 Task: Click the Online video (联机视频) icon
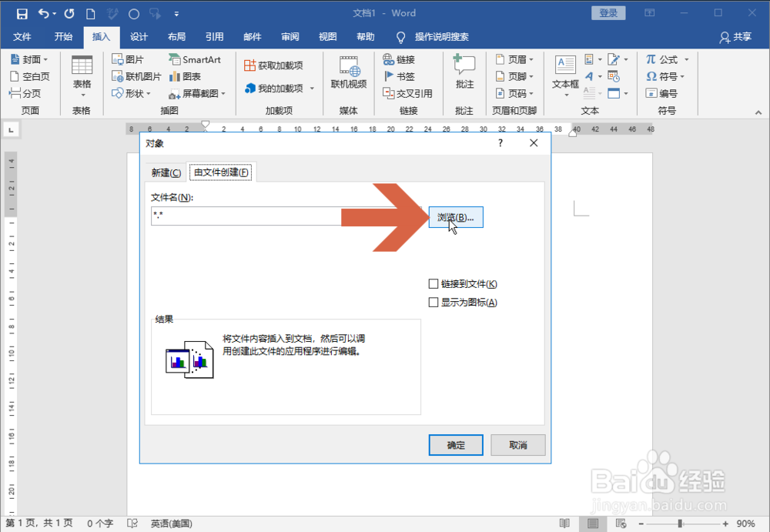click(349, 72)
